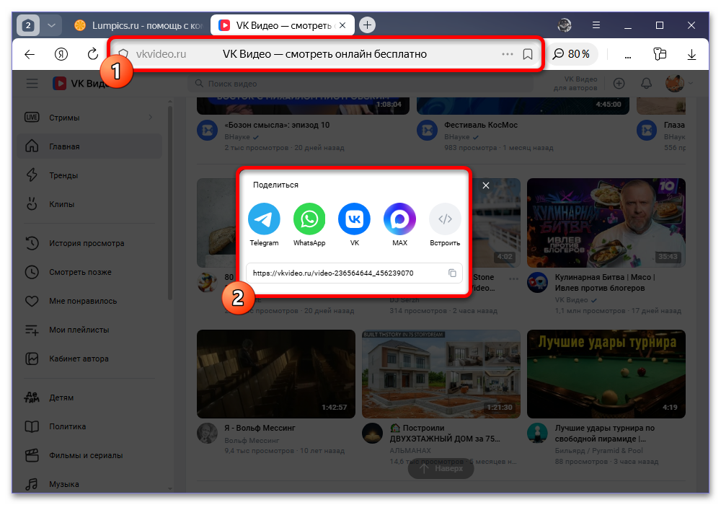Open browser downloads
This screenshot has height=505, width=721.
[691, 54]
